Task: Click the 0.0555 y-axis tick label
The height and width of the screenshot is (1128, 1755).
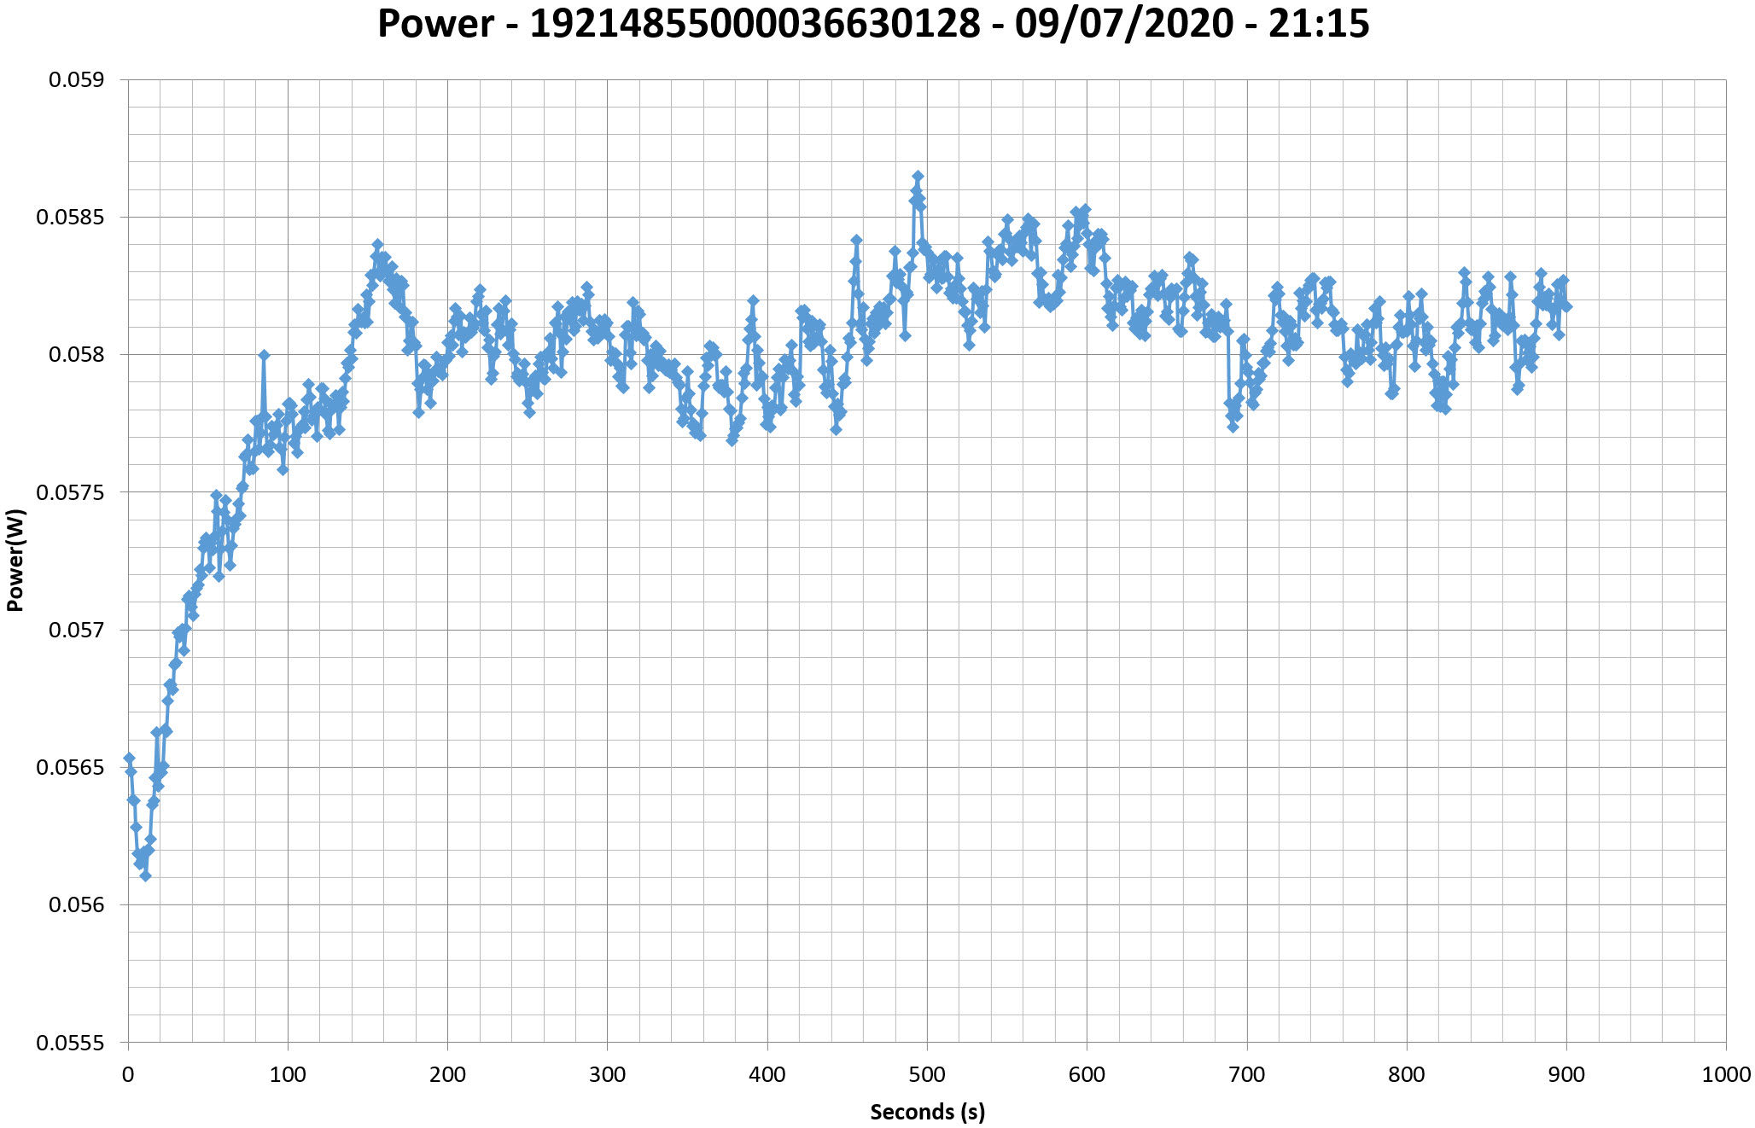Action: tap(70, 1044)
